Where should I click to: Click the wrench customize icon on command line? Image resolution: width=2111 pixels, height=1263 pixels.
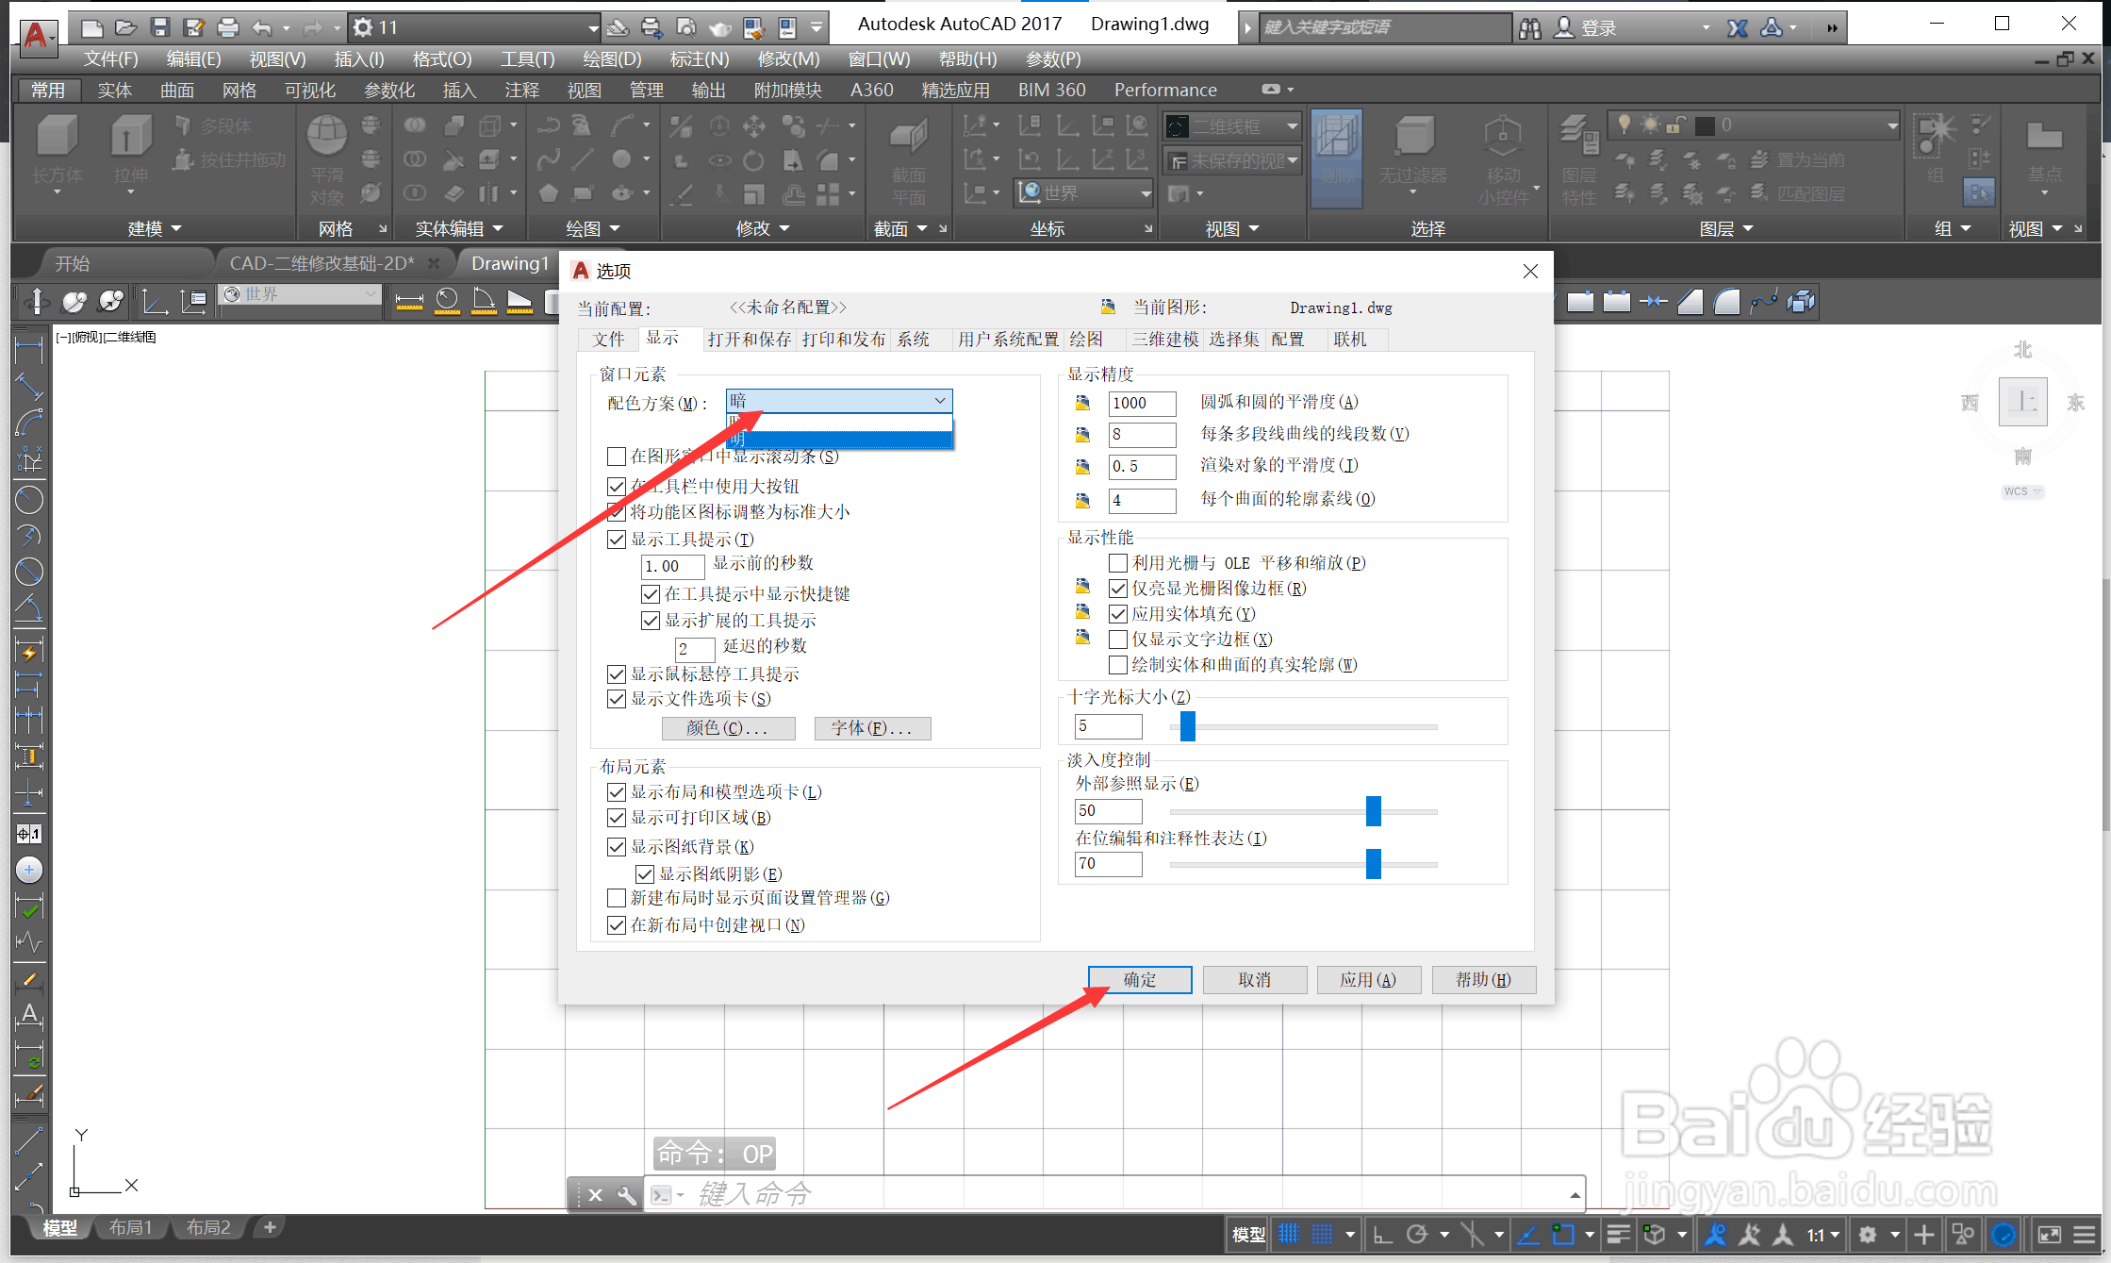pos(627,1195)
